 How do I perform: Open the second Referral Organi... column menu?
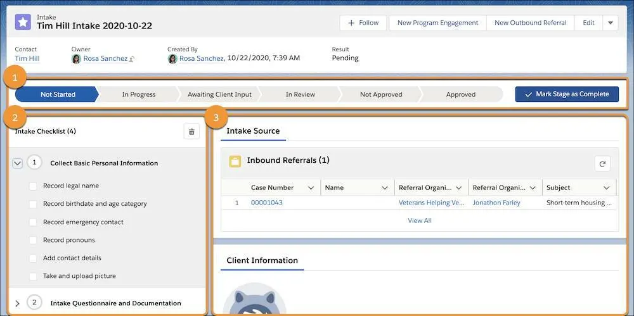533,188
